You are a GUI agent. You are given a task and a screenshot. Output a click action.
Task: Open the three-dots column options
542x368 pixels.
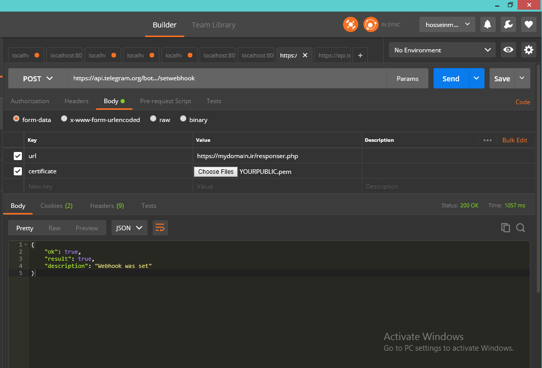488,140
